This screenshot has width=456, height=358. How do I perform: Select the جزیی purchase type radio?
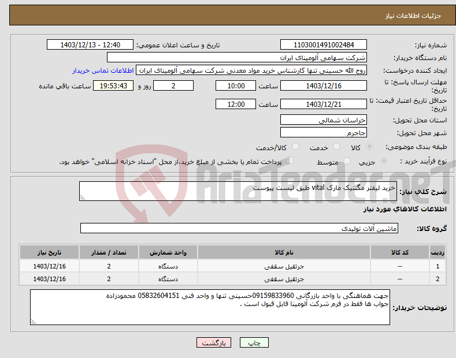pyautogui.click(x=384, y=161)
